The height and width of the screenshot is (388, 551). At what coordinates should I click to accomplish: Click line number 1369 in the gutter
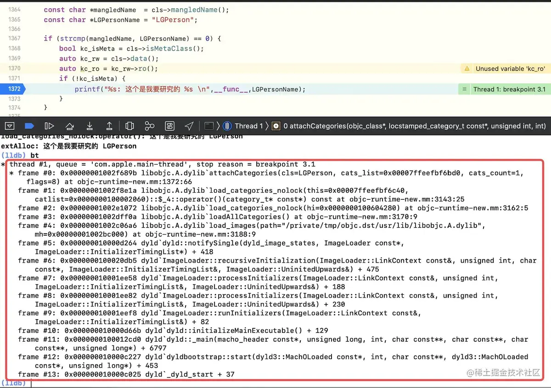(x=14, y=58)
